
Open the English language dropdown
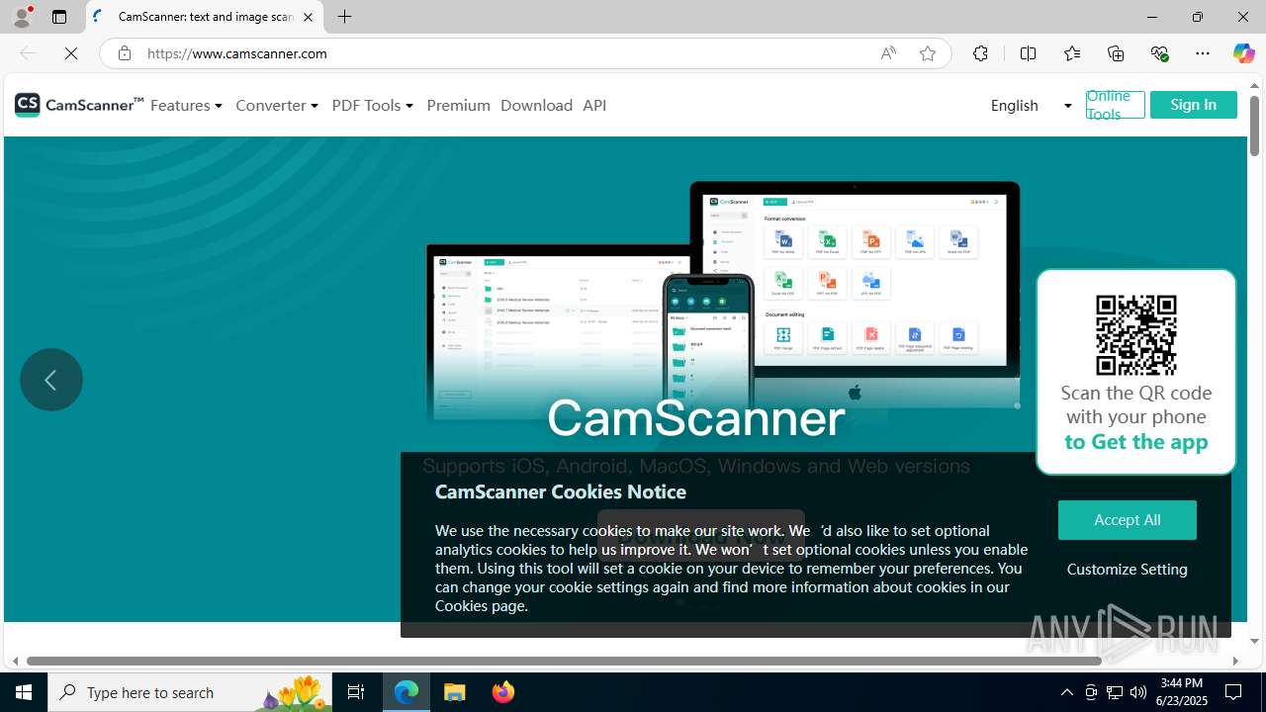click(1031, 105)
